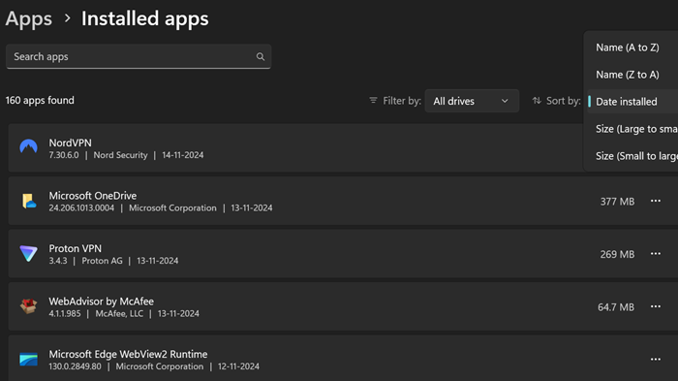Click version number 130.0.2849.80

(75, 366)
